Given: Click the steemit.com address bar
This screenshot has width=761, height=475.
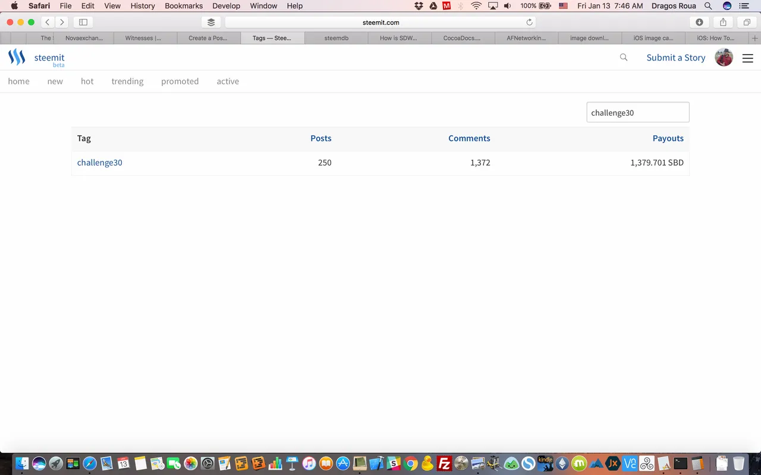Looking at the screenshot, I should tap(380, 22).
